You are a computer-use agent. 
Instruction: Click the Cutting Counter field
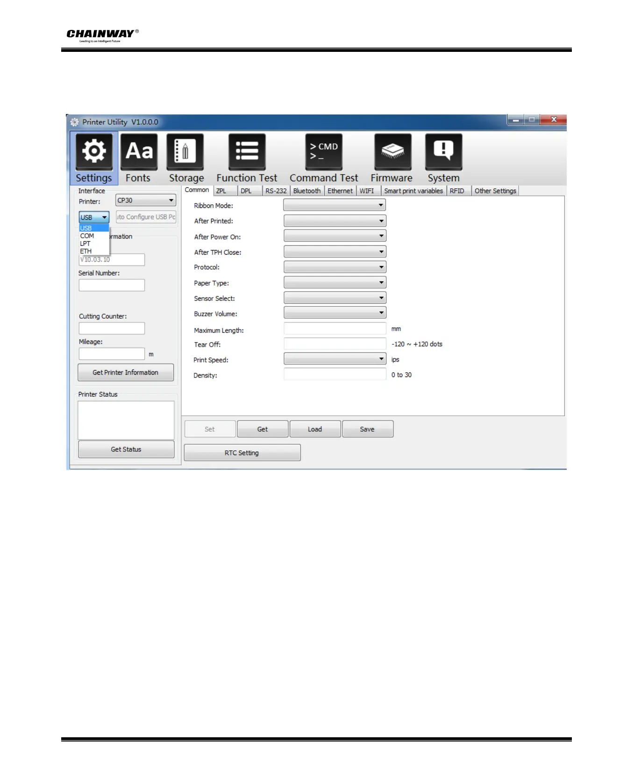[x=112, y=328]
